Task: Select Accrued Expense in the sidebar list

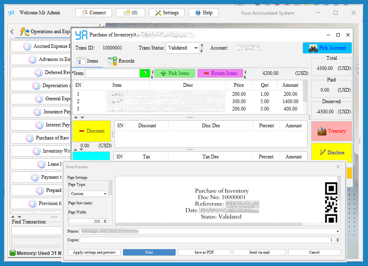Action: coord(40,46)
